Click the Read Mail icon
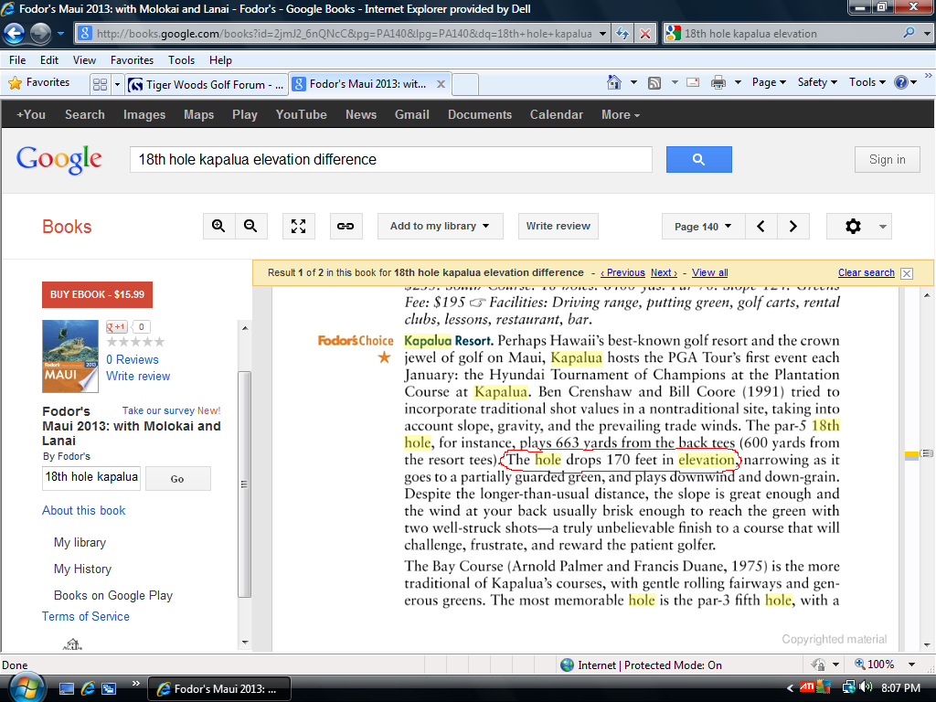Image resolution: width=936 pixels, height=702 pixels. point(693,82)
